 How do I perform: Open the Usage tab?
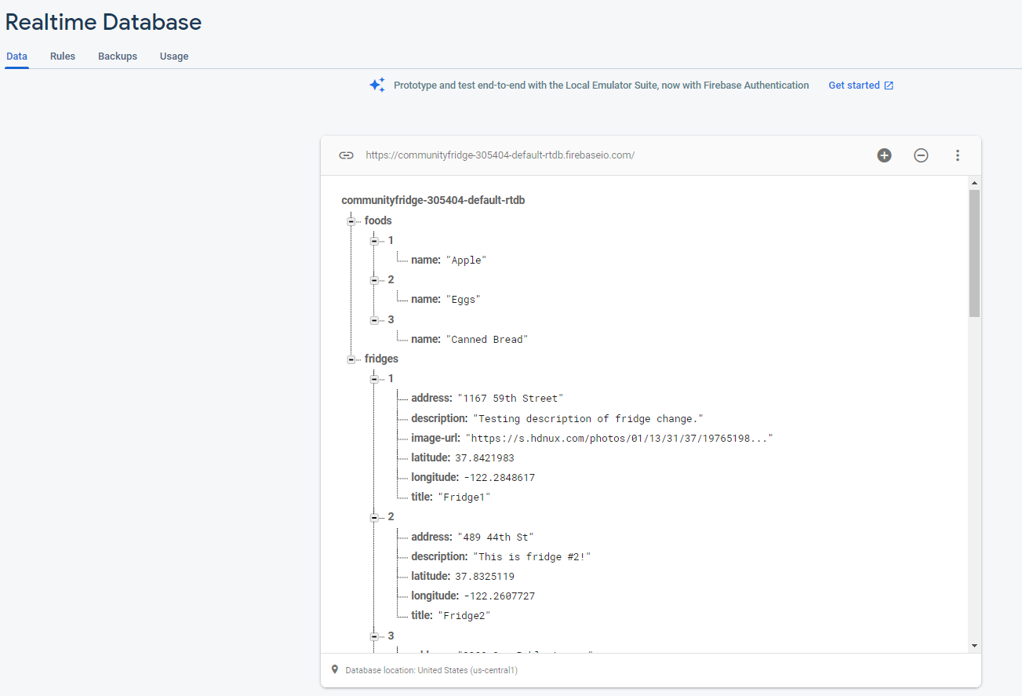[x=174, y=56]
